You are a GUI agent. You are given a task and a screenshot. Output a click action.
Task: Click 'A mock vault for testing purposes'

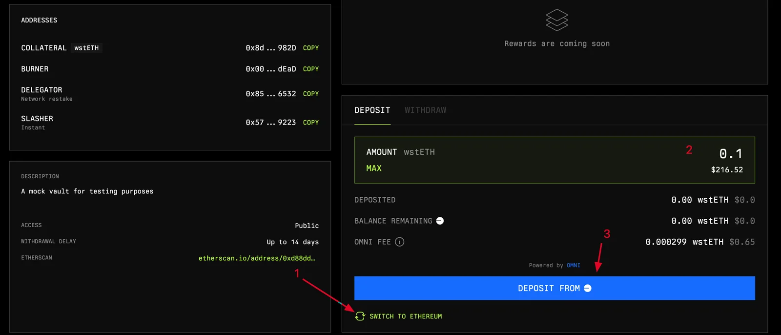pos(87,191)
